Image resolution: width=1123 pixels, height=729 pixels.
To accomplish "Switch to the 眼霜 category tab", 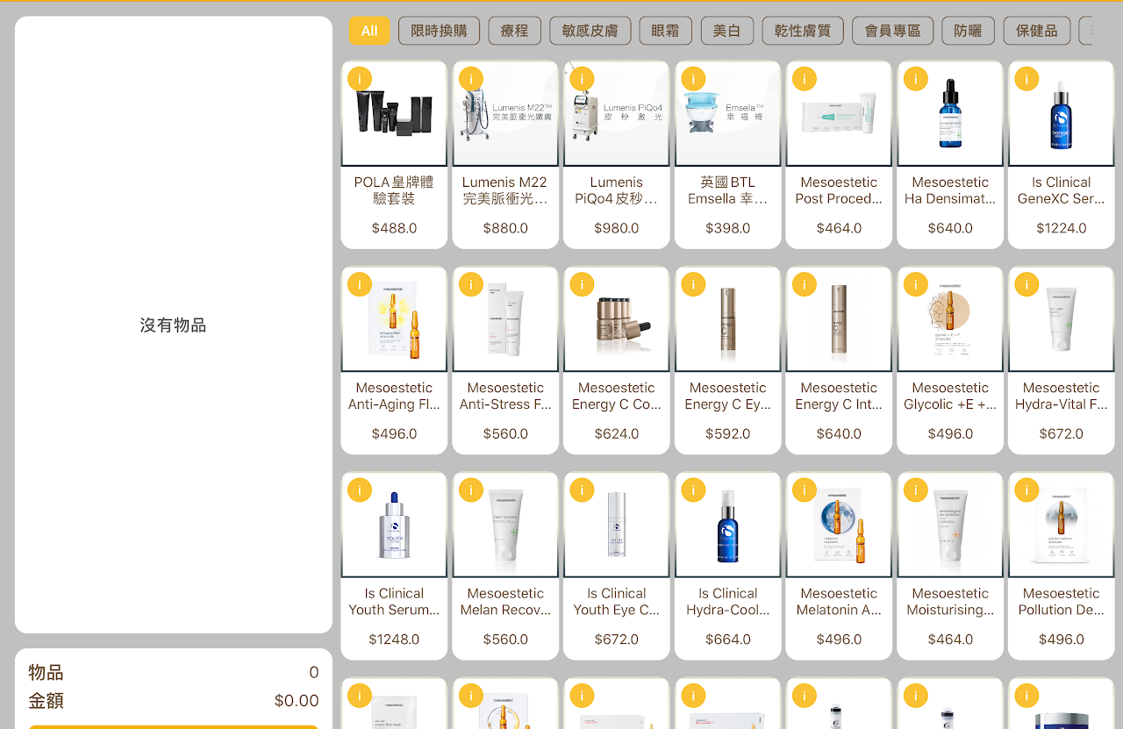I will [x=664, y=30].
